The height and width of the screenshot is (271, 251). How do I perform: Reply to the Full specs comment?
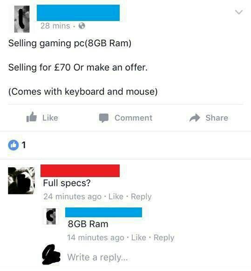click(x=141, y=197)
